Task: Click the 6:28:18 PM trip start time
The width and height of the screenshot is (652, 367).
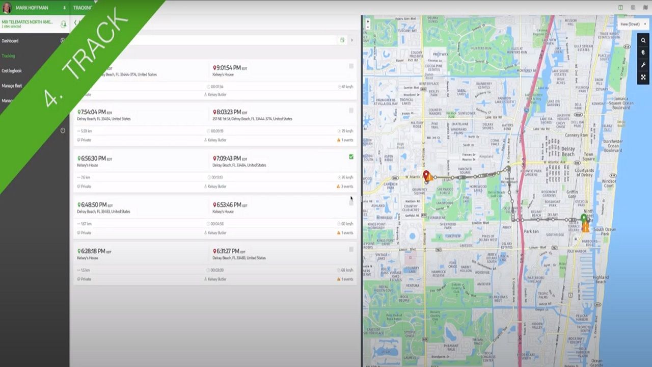Action: [94, 251]
